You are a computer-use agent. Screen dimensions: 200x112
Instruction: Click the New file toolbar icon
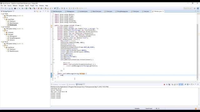click(x=2, y=8)
